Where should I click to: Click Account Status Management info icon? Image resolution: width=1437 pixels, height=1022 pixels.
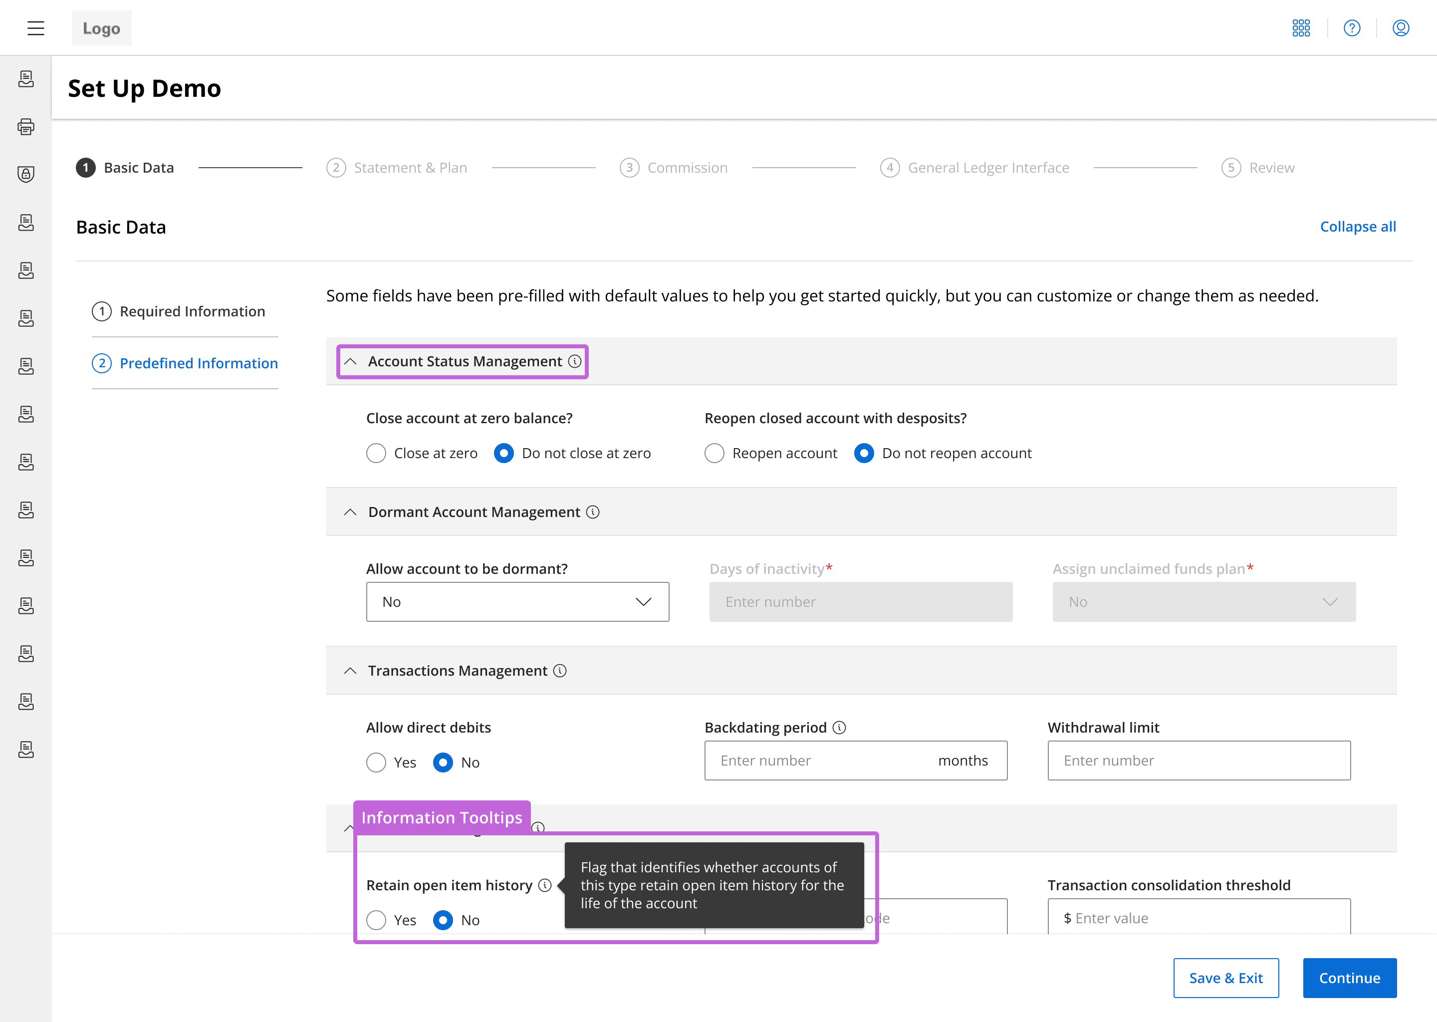click(574, 361)
